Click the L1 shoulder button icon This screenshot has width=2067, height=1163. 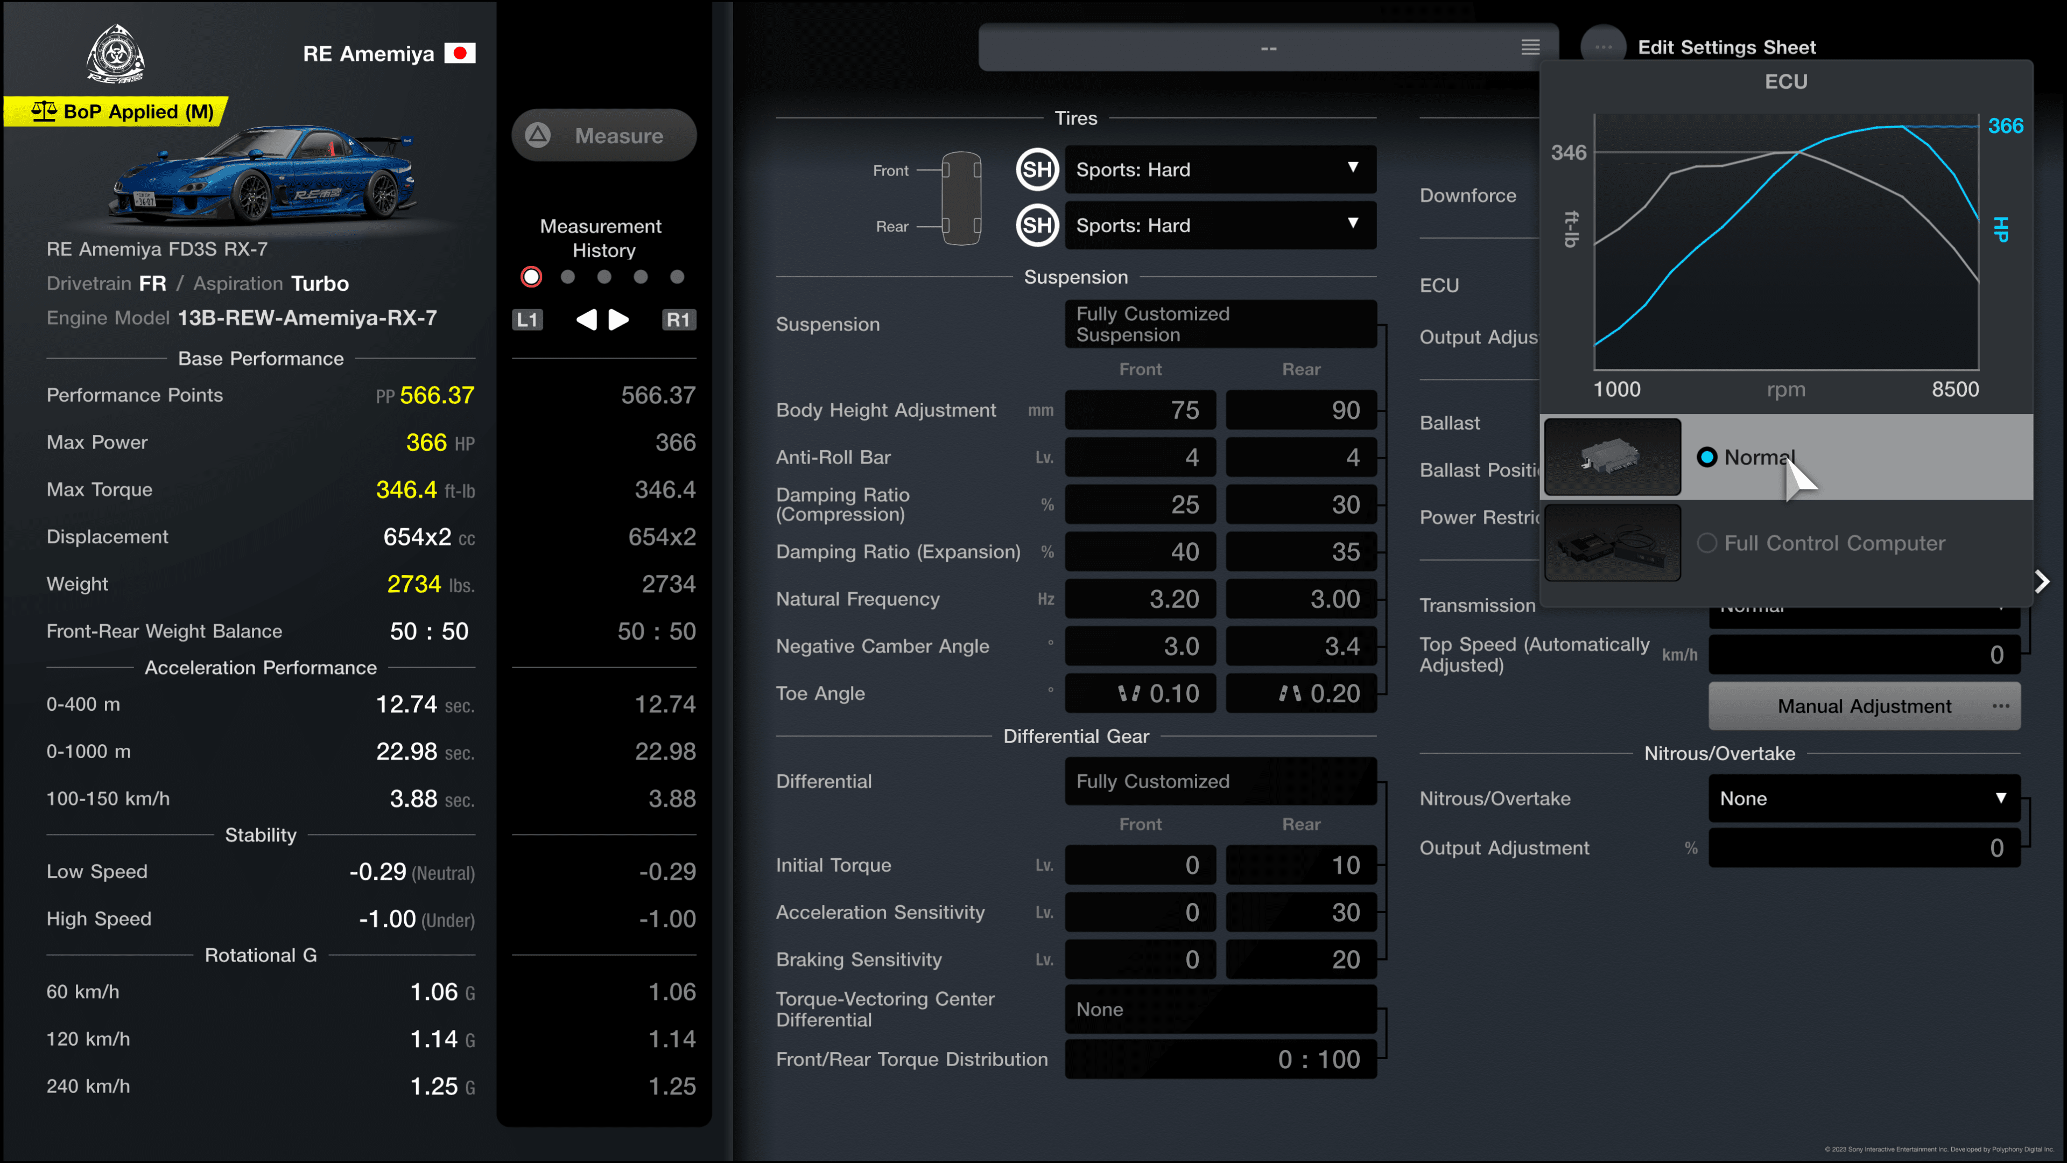pos(527,319)
